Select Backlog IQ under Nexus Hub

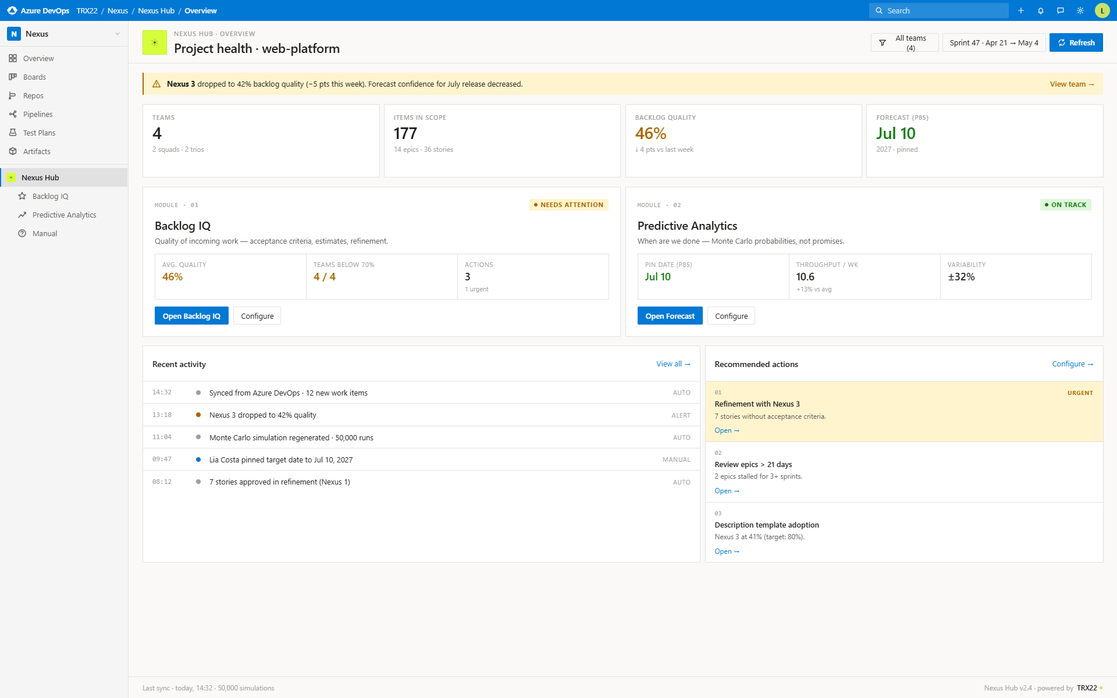point(51,196)
